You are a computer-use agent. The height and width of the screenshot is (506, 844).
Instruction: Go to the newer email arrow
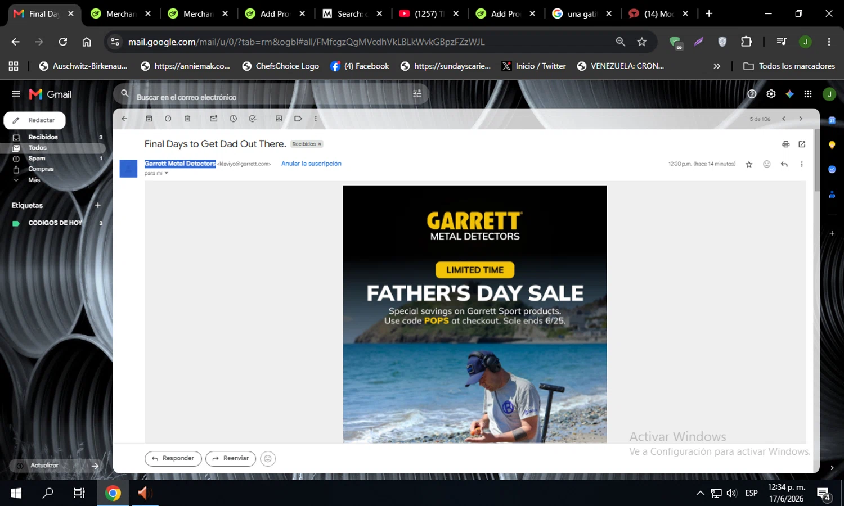tap(783, 119)
